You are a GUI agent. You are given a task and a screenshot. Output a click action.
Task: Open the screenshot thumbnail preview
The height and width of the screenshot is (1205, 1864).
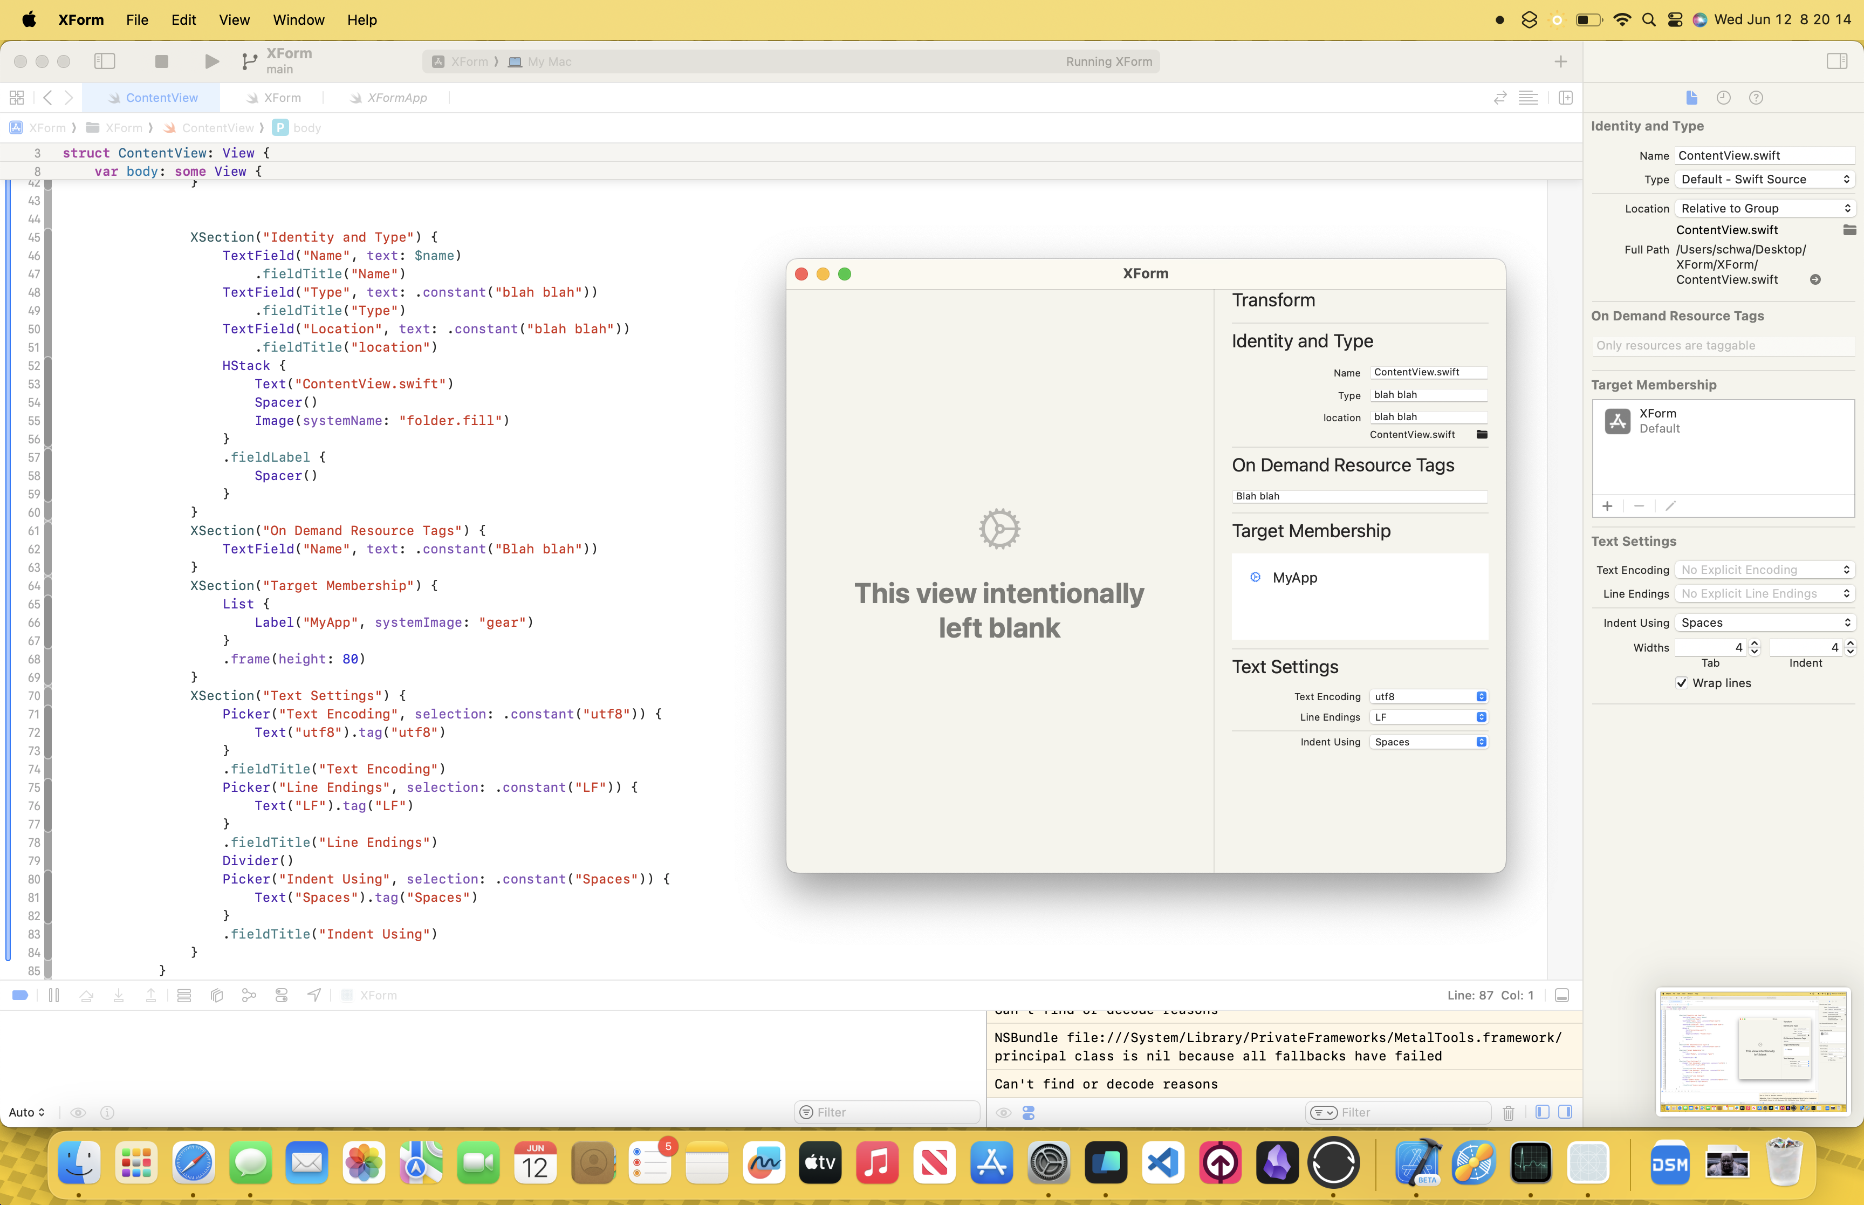coord(1753,1052)
